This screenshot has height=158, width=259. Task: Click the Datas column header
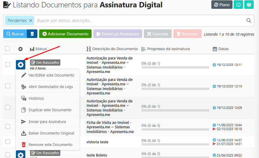pos(221,49)
